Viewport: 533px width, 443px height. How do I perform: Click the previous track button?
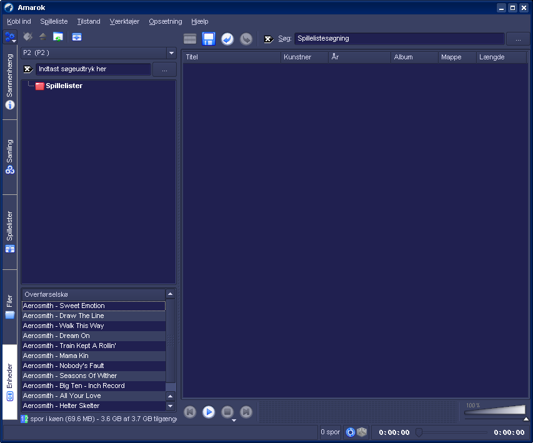[190, 412]
